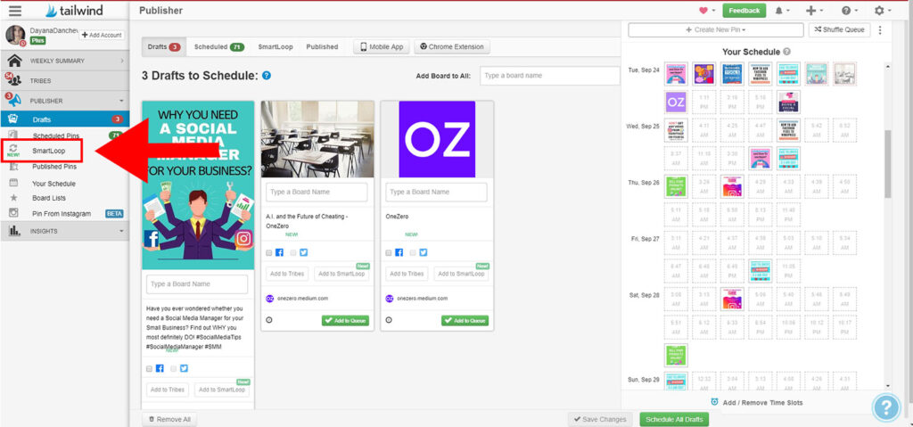This screenshot has width=913, height=427.
Task: Switch to the SmartLoop tab
Action: click(276, 47)
